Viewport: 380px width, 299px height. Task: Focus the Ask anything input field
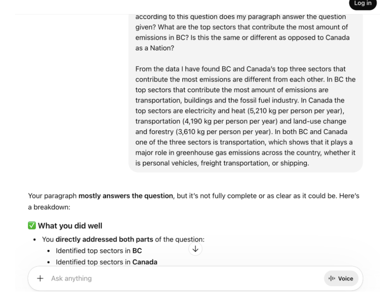[x=184, y=278]
